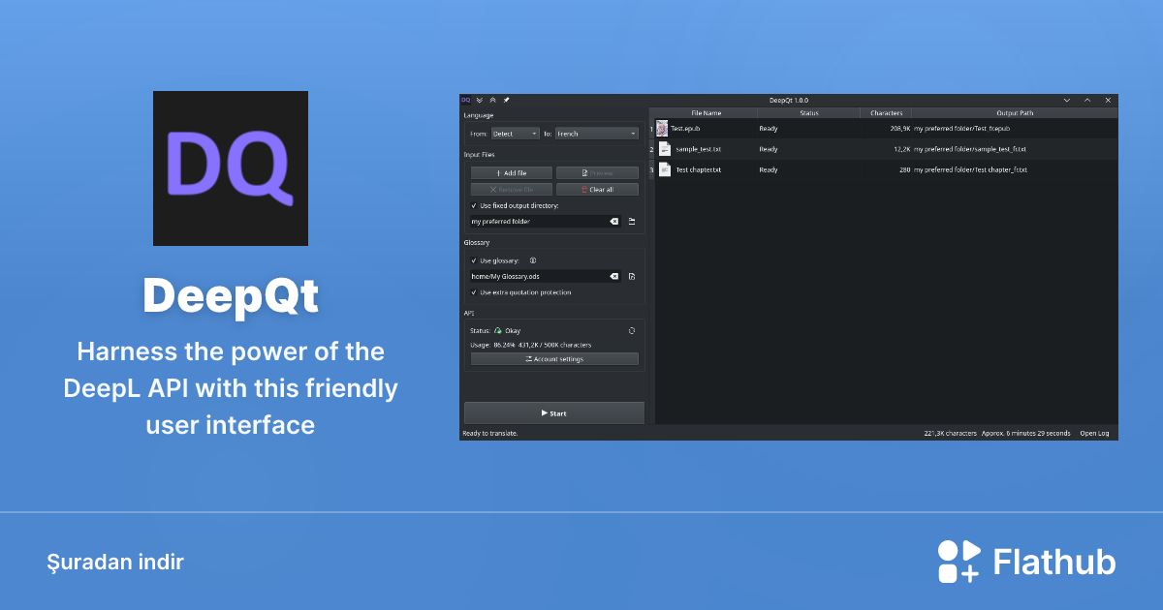Click the Flathub logo
Image resolution: width=1163 pixels, height=610 pixels.
959,561
